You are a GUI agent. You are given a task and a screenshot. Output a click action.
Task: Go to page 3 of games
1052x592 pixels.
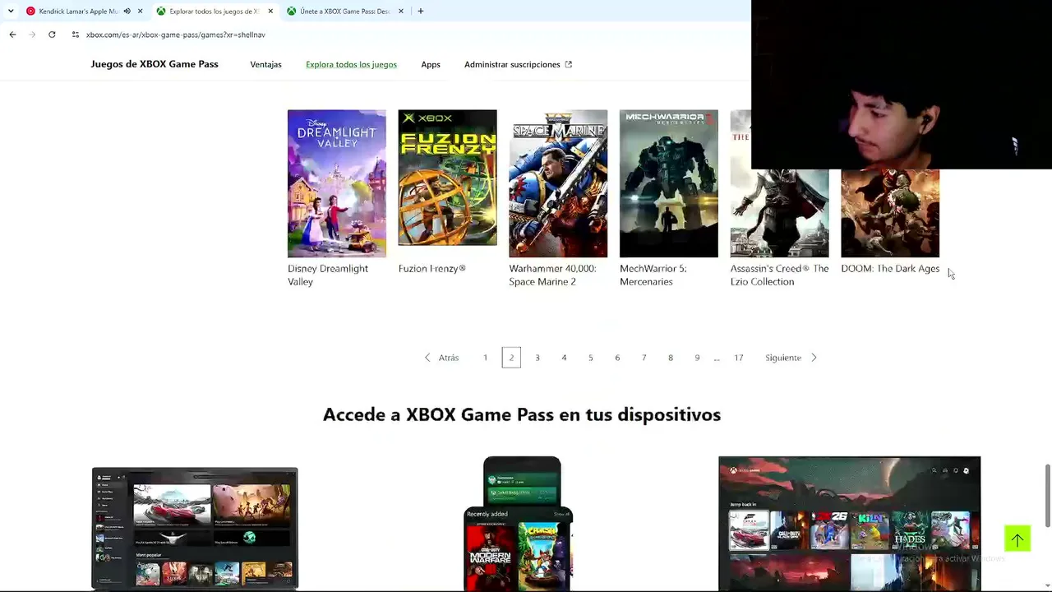coord(538,358)
